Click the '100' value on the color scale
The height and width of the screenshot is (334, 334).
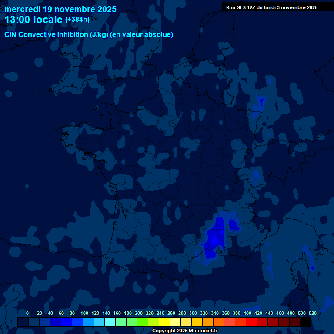point(84,313)
